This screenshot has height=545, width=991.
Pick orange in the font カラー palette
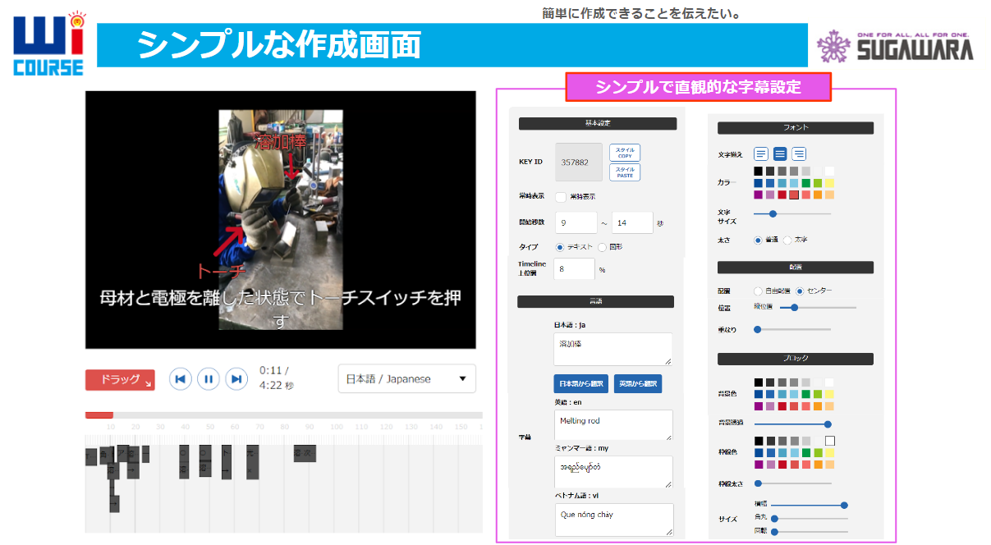[x=818, y=195]
